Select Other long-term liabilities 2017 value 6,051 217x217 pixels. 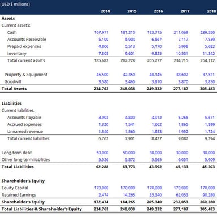183,160
